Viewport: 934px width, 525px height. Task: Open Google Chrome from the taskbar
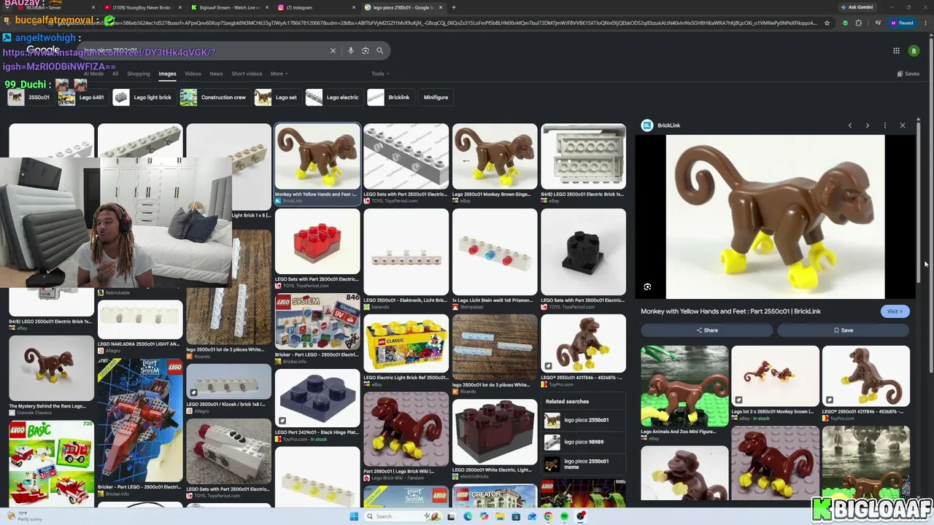[548, 516]
